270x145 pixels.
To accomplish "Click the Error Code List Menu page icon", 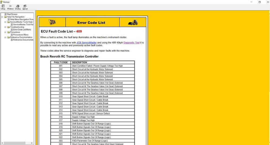I will click(12, 30).
